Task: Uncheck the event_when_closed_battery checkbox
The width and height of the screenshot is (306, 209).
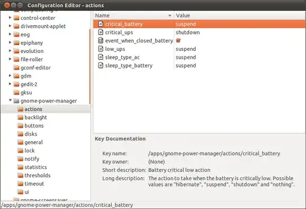Action: tap(178, 41)
